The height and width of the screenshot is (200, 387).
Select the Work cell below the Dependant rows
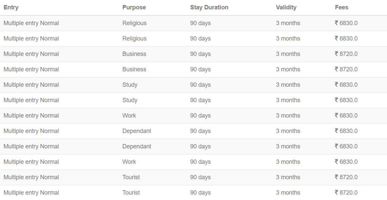pyautogui.click(x=129, y=162)
